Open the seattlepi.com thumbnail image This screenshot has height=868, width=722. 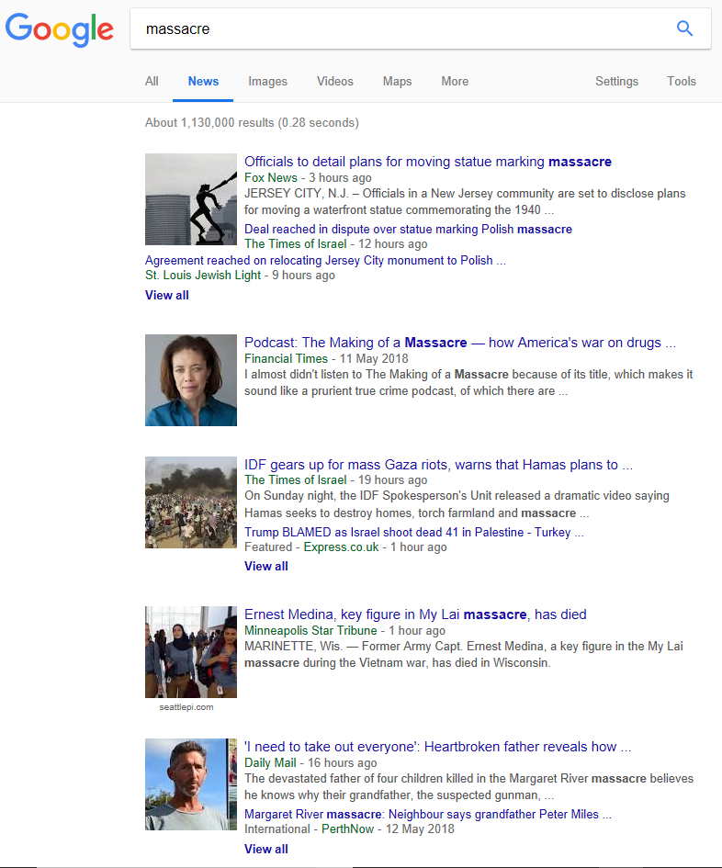(191, 652)
